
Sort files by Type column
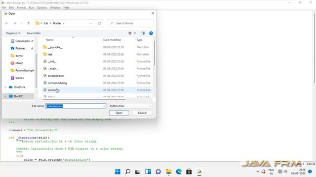(x=139, y=40)
